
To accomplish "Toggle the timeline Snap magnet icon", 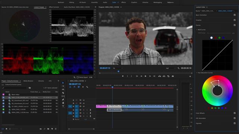I will pyautogui.click(x=74, y=87).
